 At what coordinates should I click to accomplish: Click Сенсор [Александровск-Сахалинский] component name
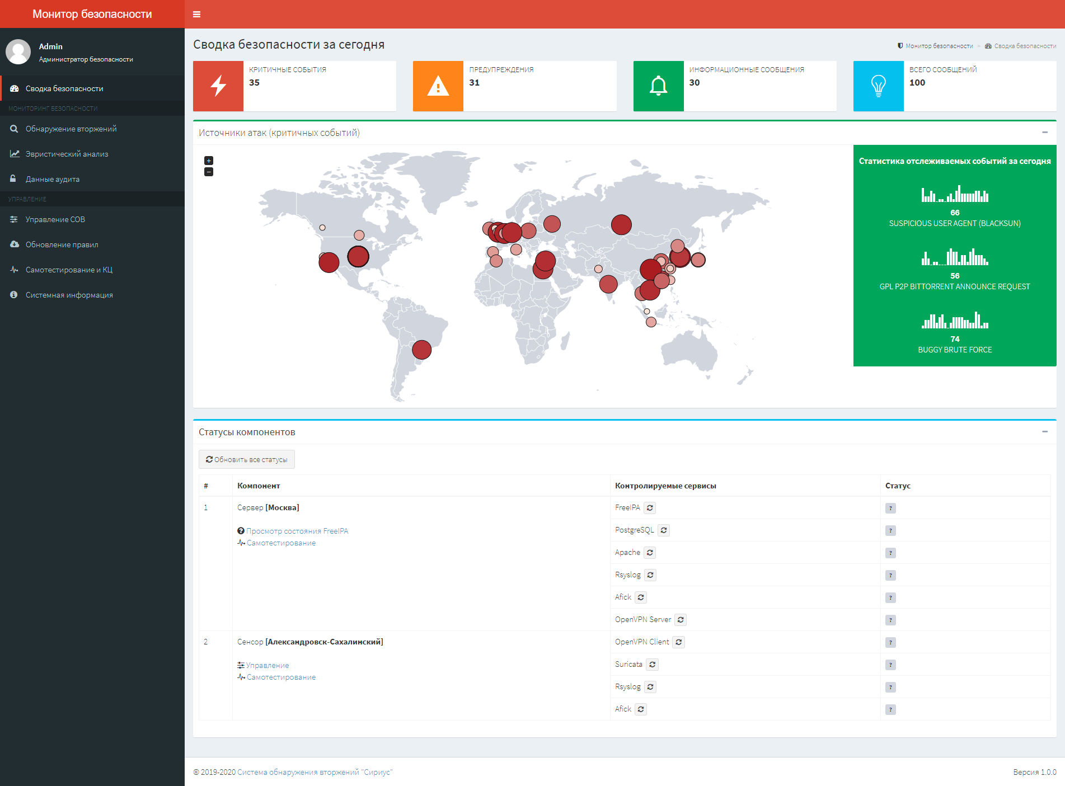point(310,642)
